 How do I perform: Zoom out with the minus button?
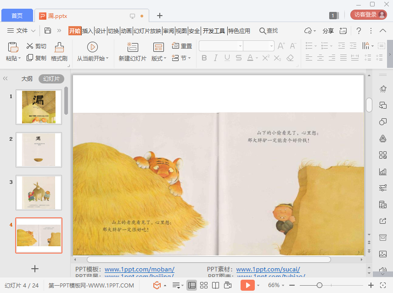(292, 285)
